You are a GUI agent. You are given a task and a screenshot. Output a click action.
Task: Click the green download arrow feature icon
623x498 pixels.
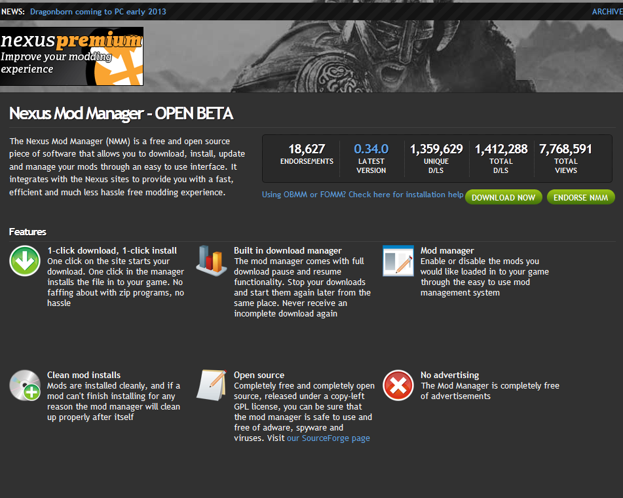coord(25,261)
